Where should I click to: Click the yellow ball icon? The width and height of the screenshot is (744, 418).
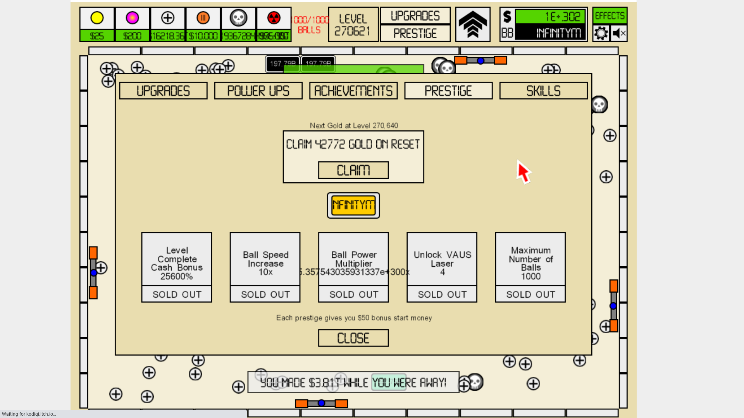point(97,18)
